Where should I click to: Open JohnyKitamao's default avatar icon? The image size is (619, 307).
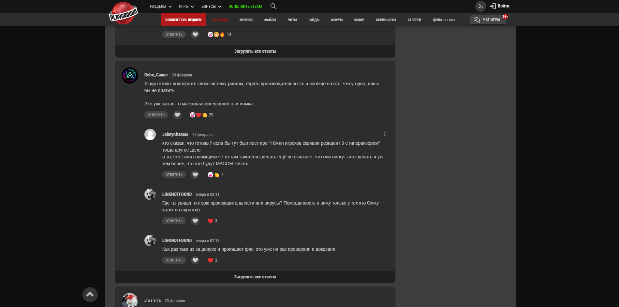pos(150,134)
